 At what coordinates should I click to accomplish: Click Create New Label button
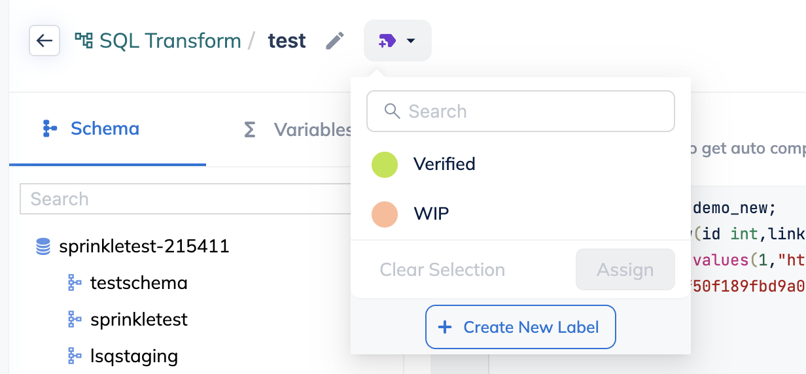coord(521,327)
